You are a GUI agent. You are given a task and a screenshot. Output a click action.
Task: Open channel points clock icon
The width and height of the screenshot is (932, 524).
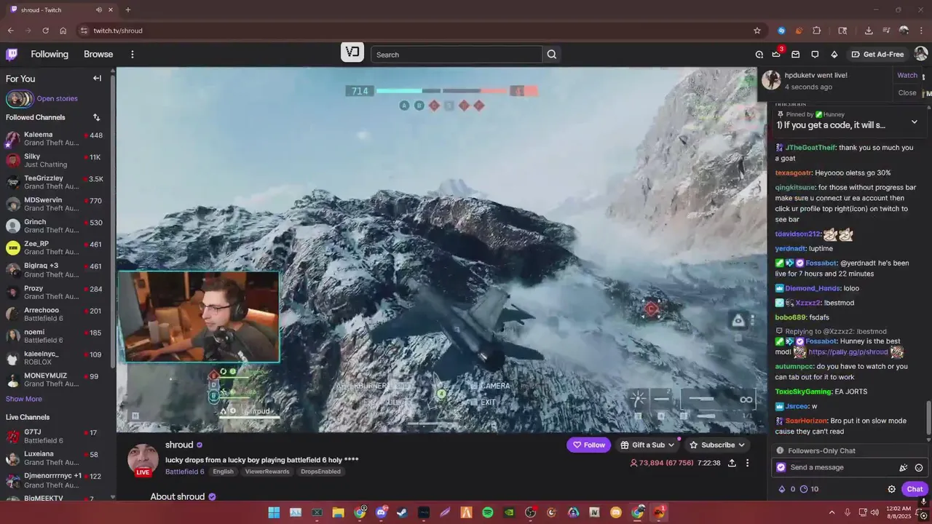[804, 489]
